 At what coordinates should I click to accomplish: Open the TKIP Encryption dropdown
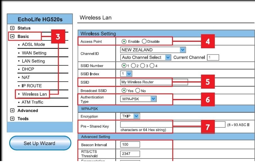130,116
